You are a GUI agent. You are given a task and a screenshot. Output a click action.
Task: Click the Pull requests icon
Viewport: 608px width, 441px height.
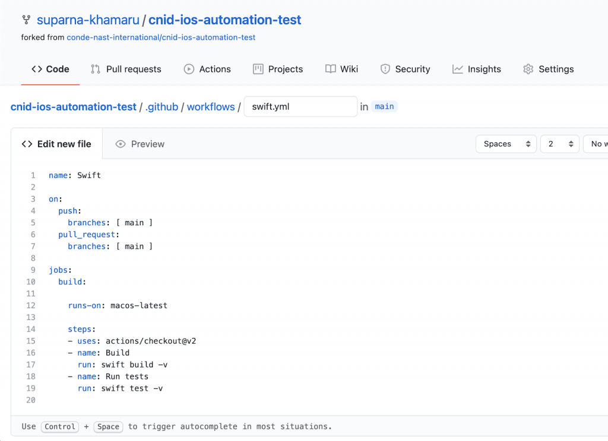pyautogui.click(x=96, y=69)
